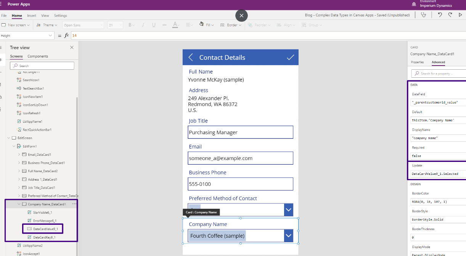The image size is (466, 256).
Task: Undo the last change
Action: coord(440,14)
